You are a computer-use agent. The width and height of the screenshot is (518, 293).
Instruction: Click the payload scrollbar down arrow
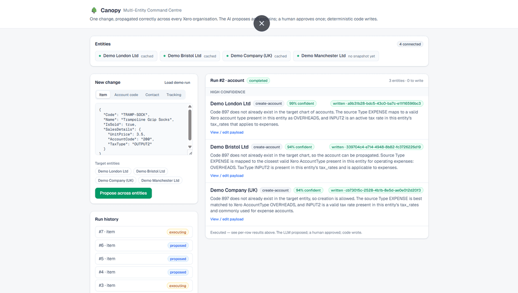[x=190, y=147]
